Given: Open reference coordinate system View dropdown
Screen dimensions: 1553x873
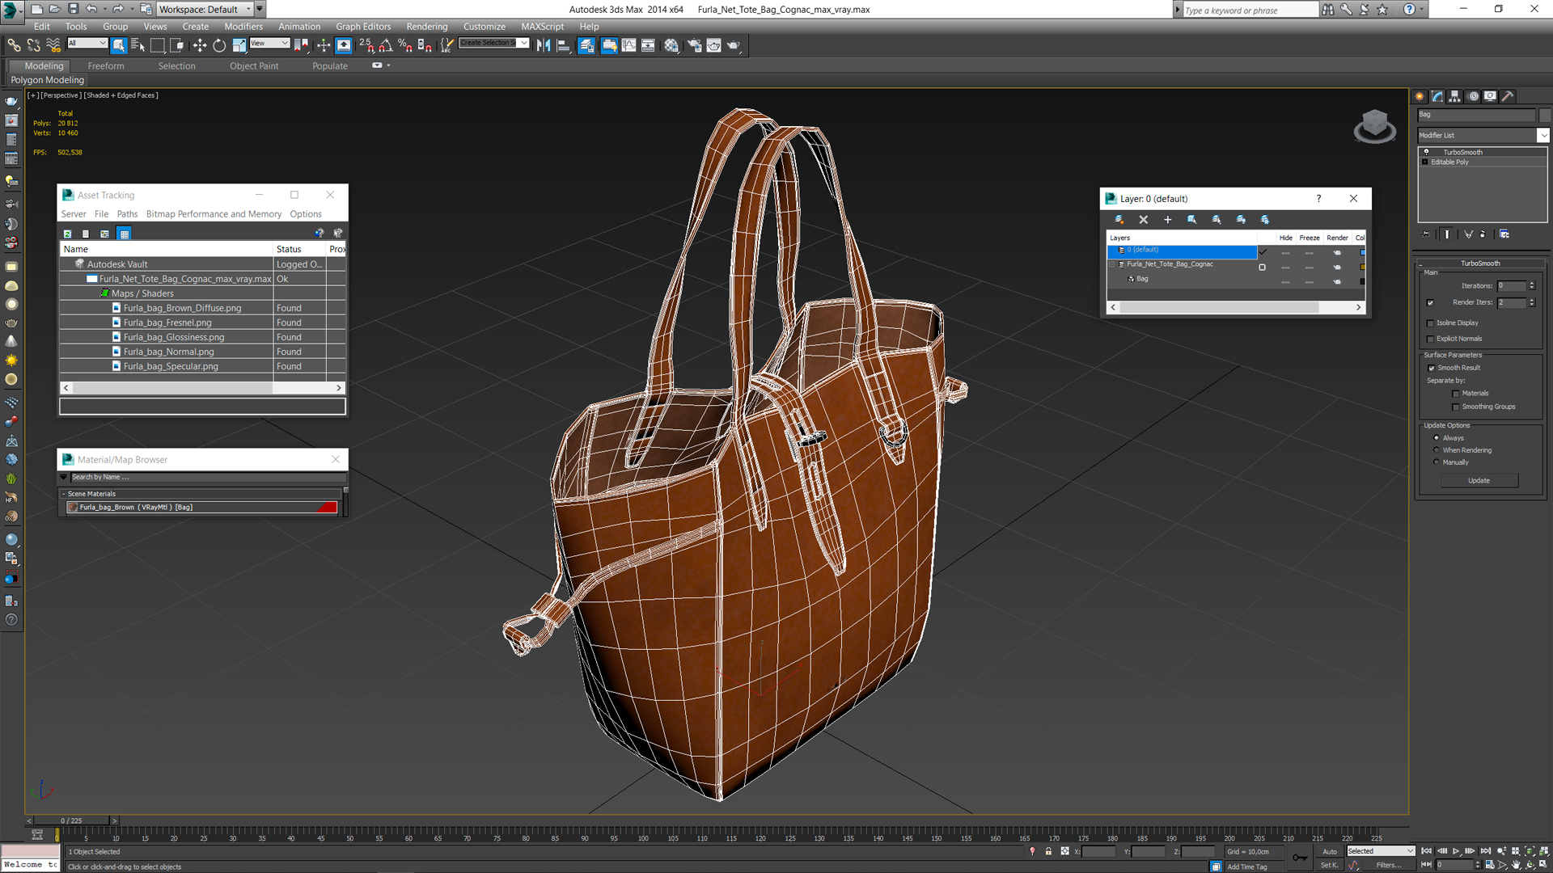Looking at the screenshot, I should pyautogui.click(x=269, y=43).
